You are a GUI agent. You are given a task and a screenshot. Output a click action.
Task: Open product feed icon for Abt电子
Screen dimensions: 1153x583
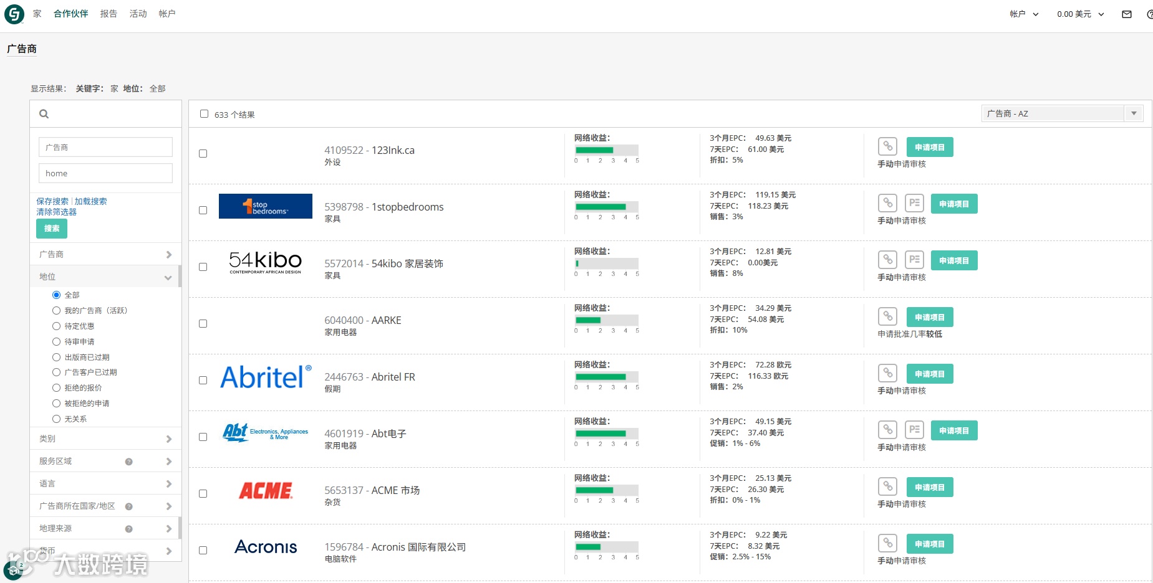(915, 430)
